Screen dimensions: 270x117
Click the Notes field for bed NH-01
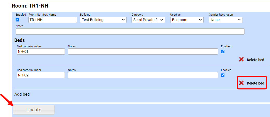[143, 51]
